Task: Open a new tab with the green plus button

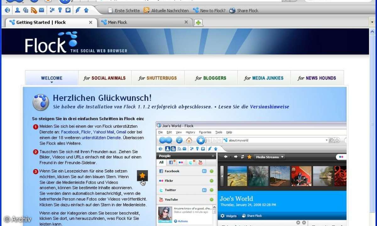Action: [198, 23]
